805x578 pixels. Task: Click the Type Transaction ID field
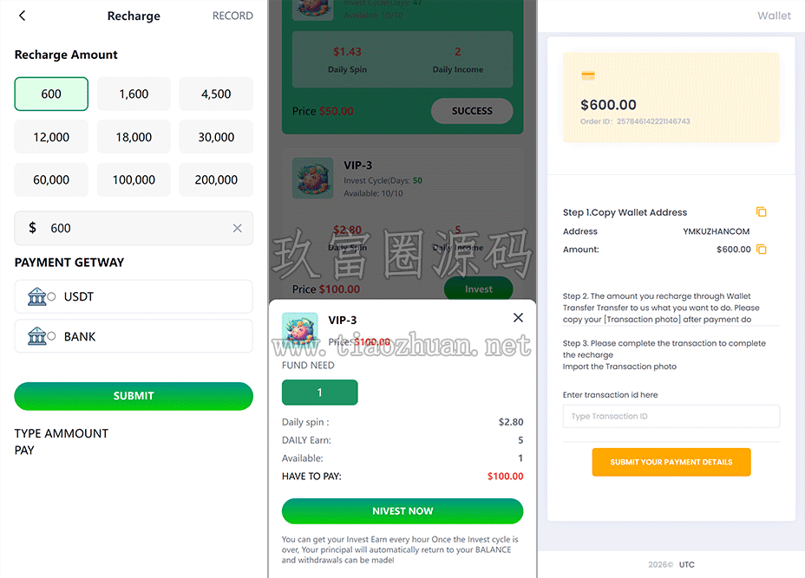click(671, 417)
